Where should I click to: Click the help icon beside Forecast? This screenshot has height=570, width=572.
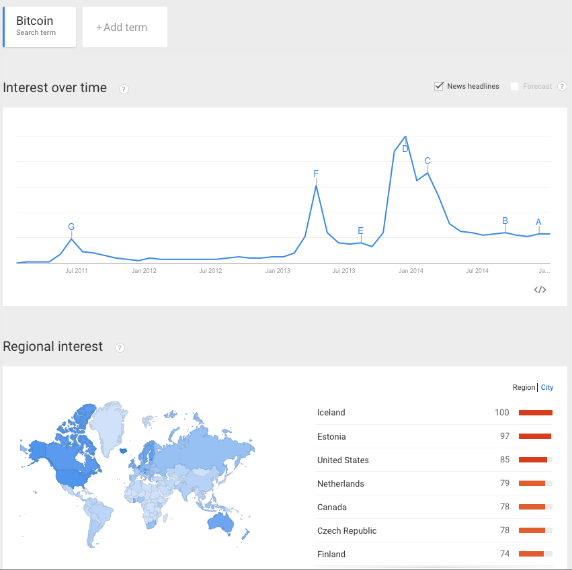tap(562, 87)
